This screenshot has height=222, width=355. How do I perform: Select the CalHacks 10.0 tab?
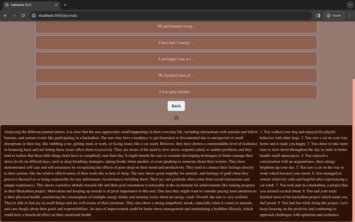[x=31, y=5]
